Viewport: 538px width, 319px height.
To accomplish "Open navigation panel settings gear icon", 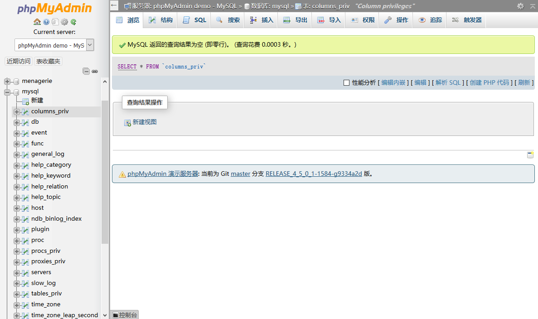I will tap(64, 22).
